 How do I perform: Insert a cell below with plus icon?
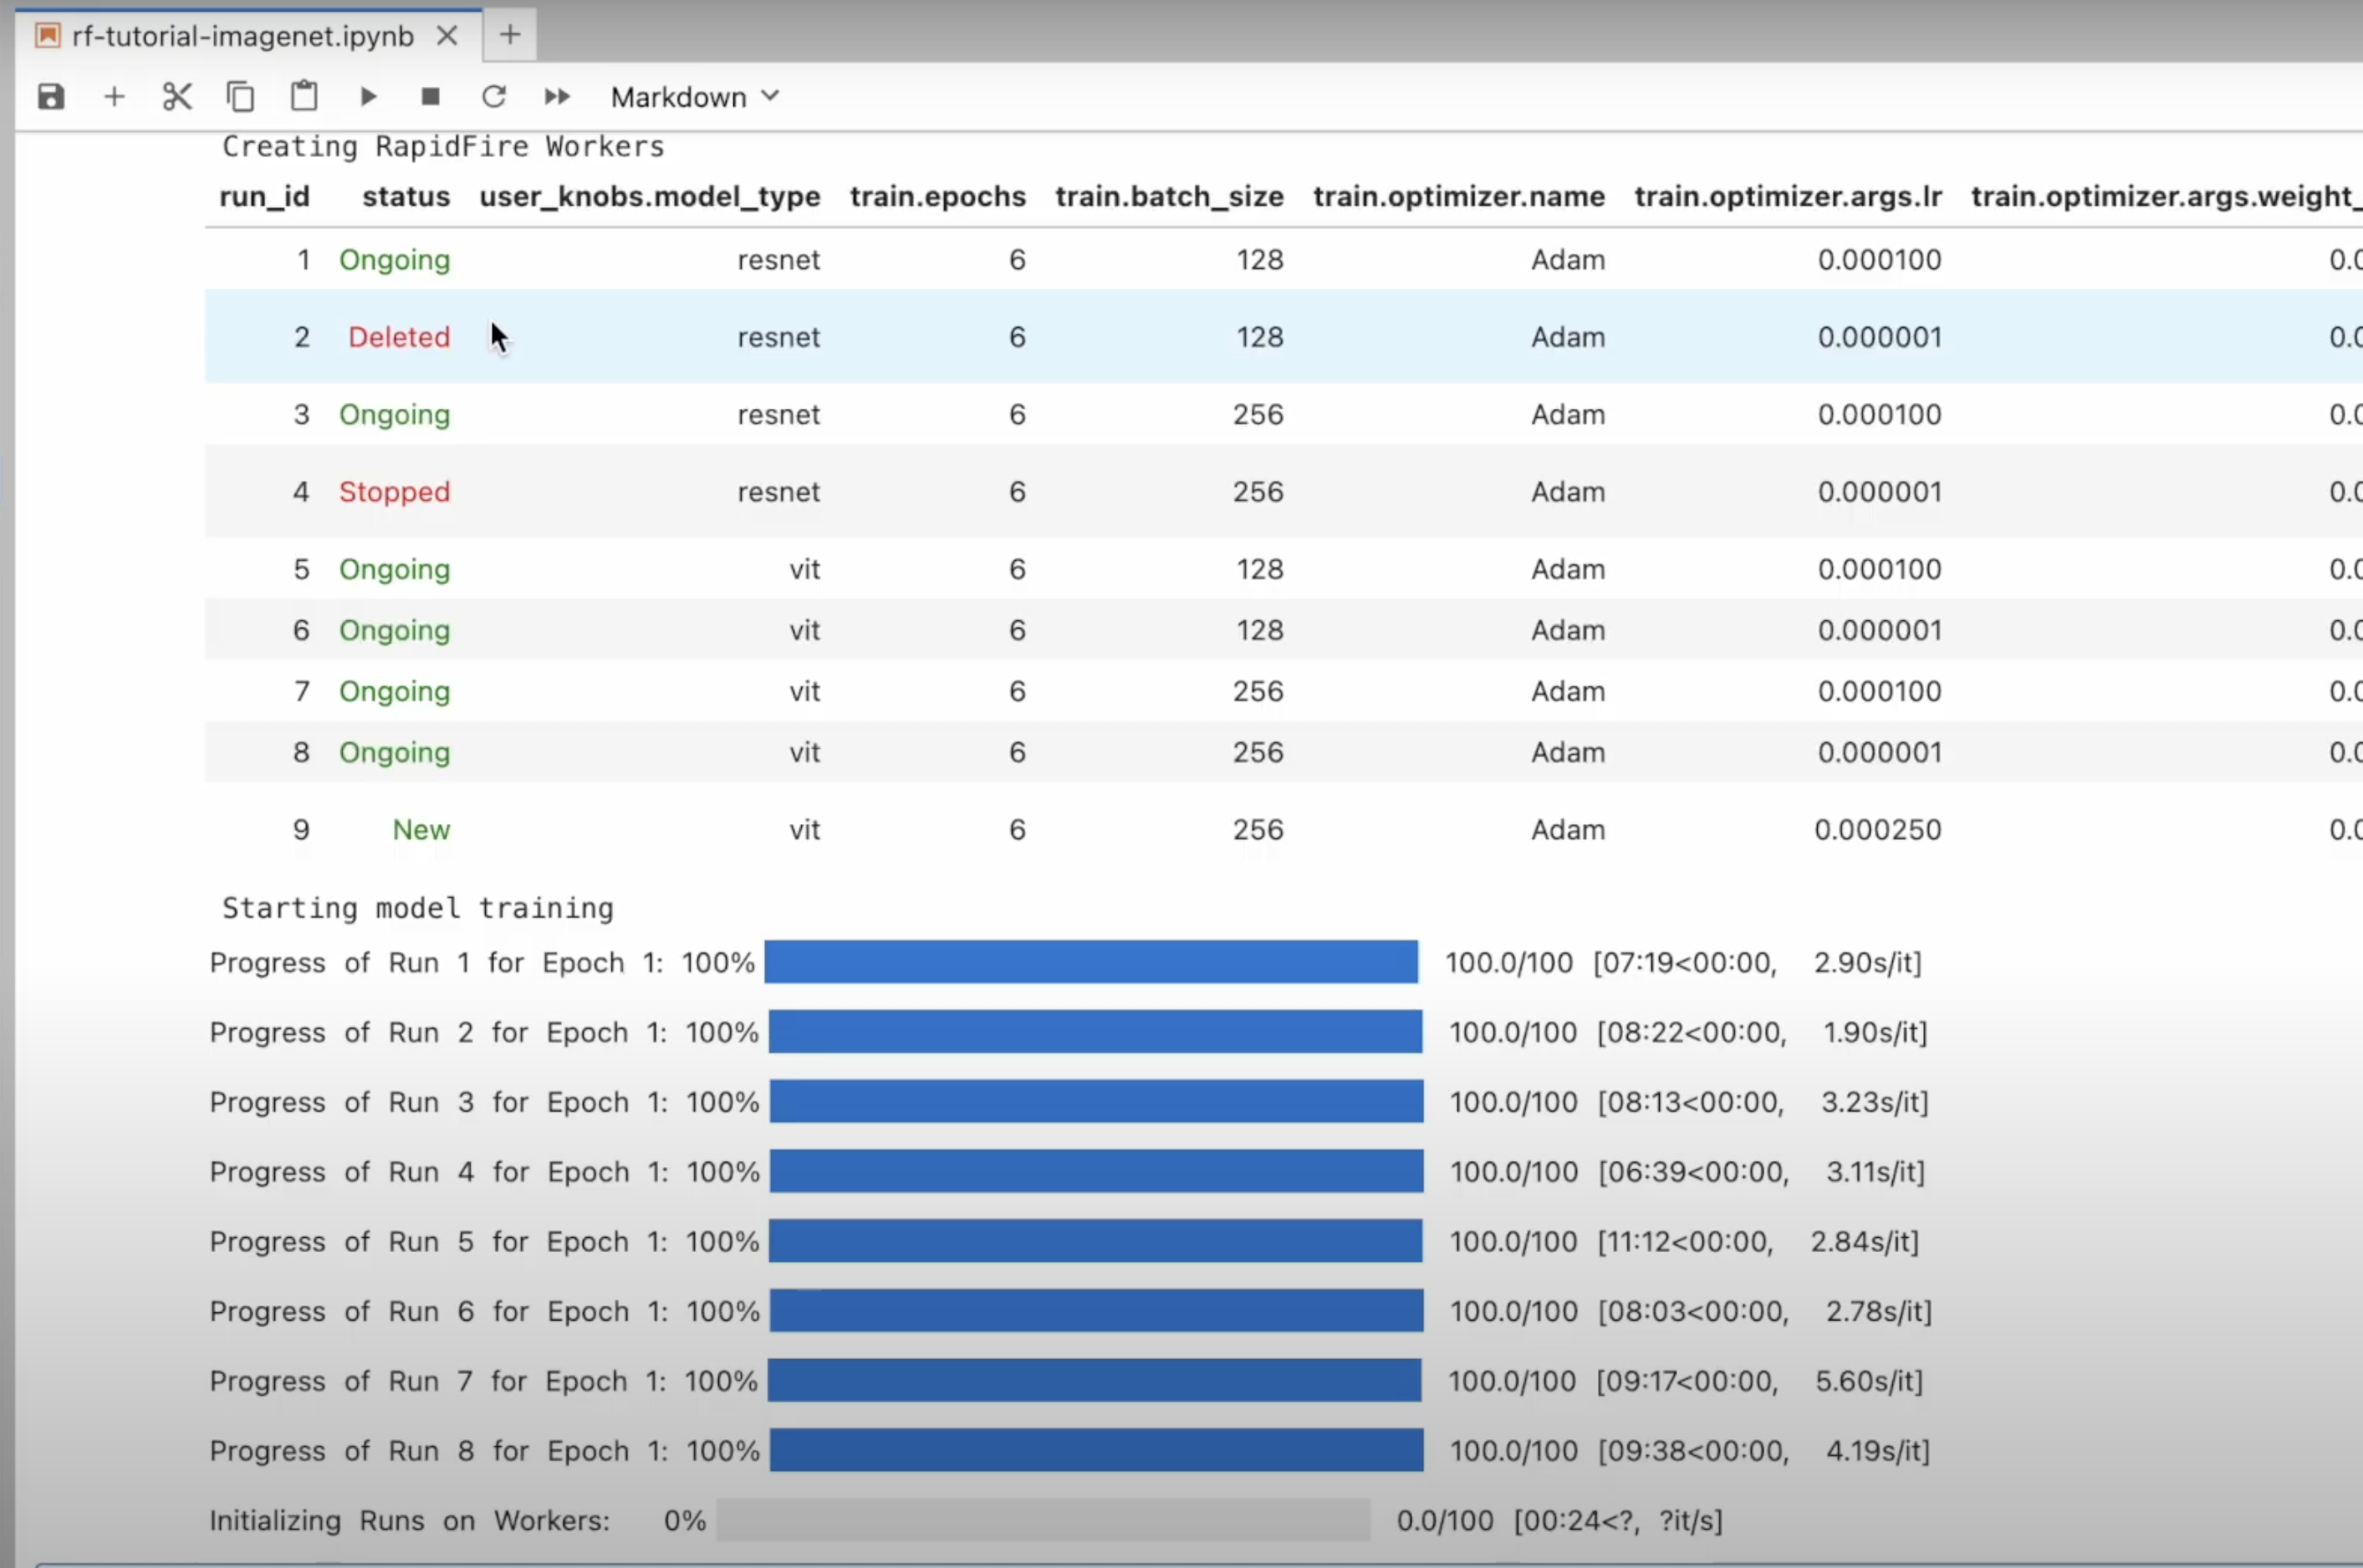(114, 97)
